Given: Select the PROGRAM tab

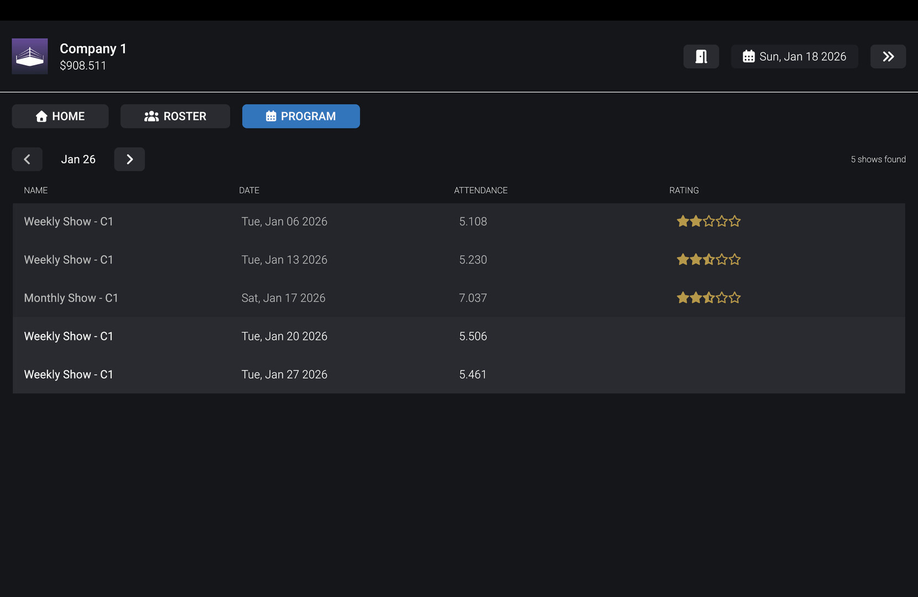Looking at the screenshot, I should pos(301,116).
